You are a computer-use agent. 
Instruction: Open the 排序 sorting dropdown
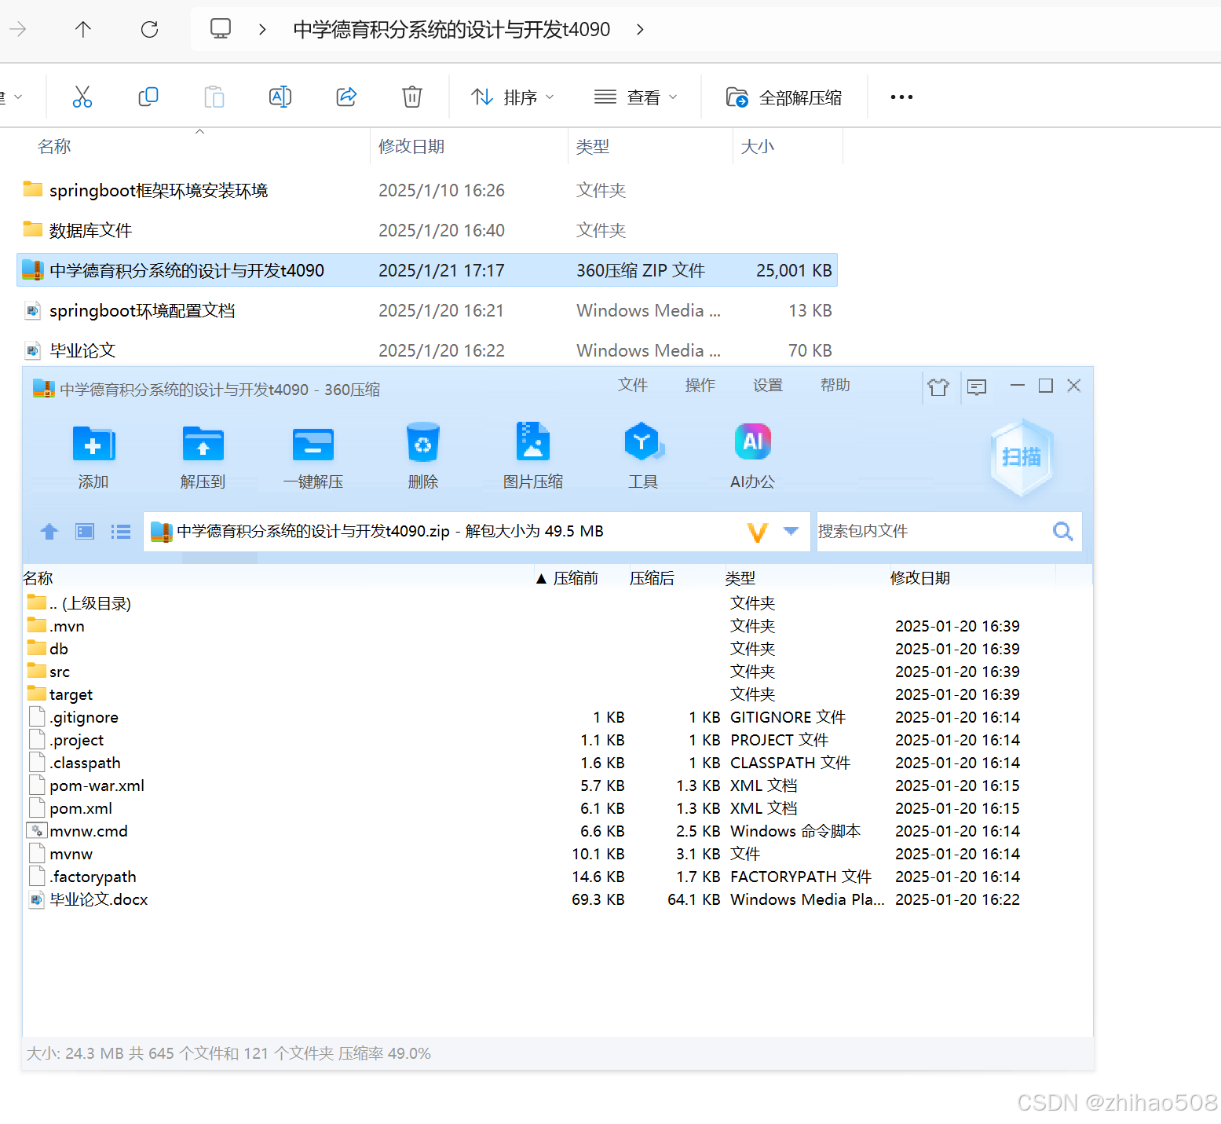511,97
